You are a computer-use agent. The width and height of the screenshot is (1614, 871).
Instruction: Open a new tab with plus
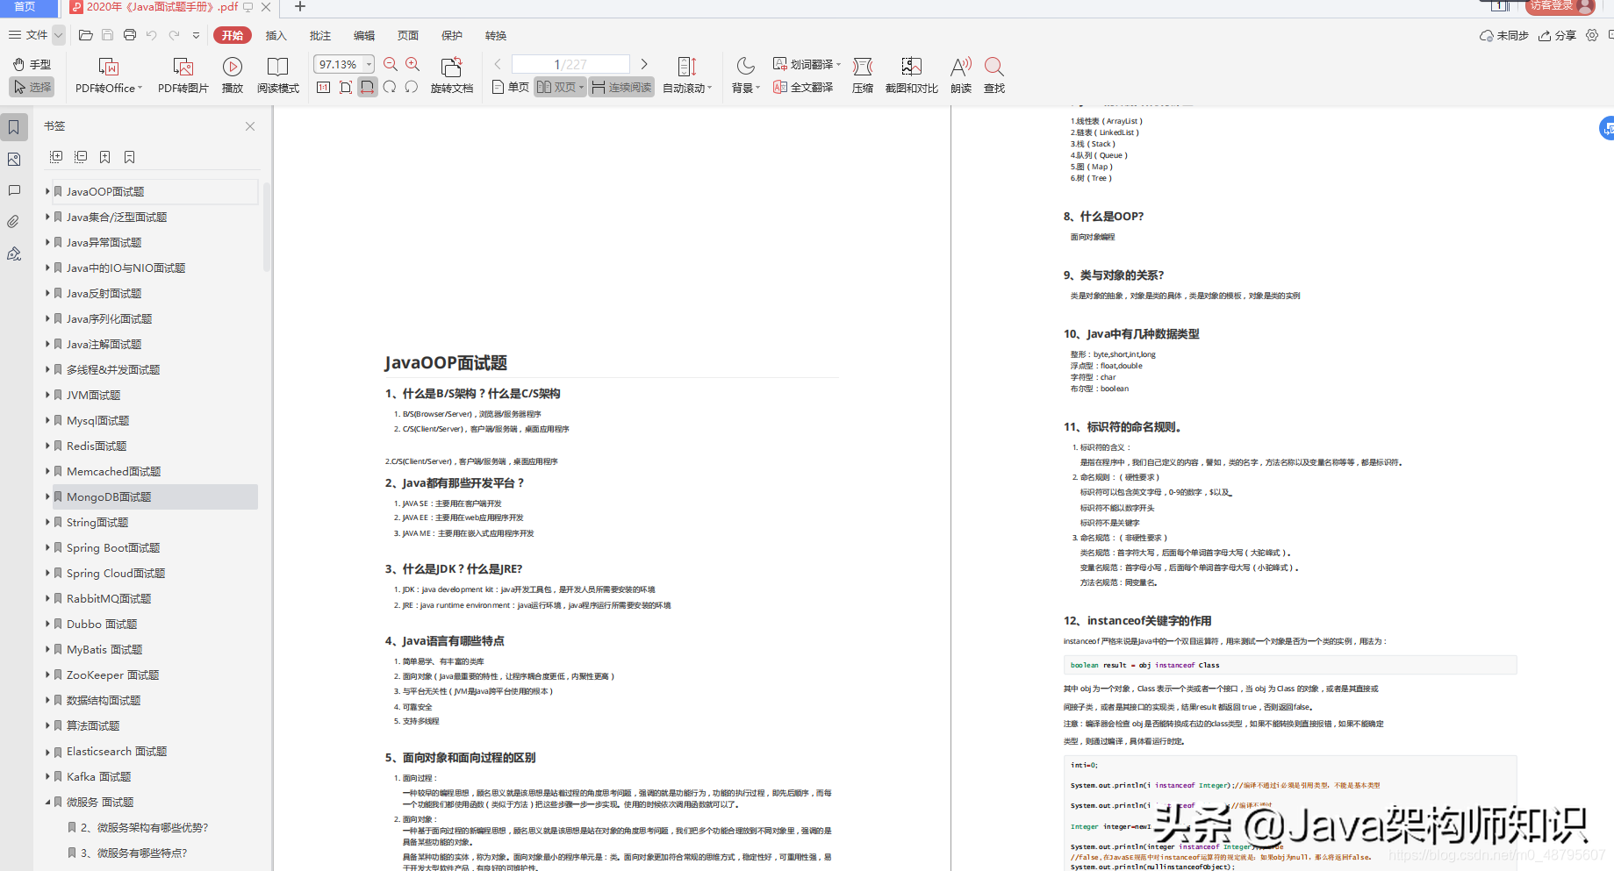coord(300,7)
